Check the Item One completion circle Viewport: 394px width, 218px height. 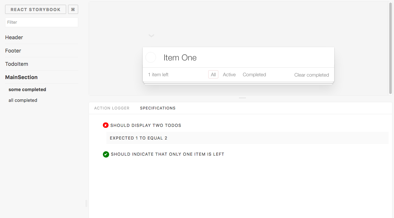(x=151, y=58)
